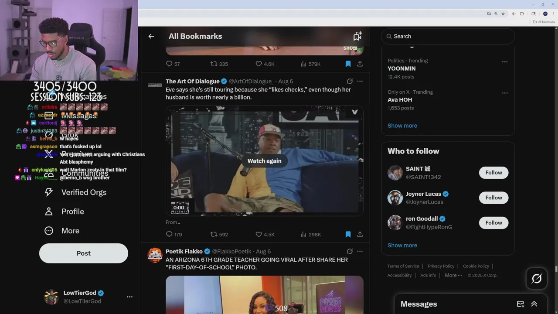Share the post with 579K views
558x314 pixels.
[x=360, y=64]
